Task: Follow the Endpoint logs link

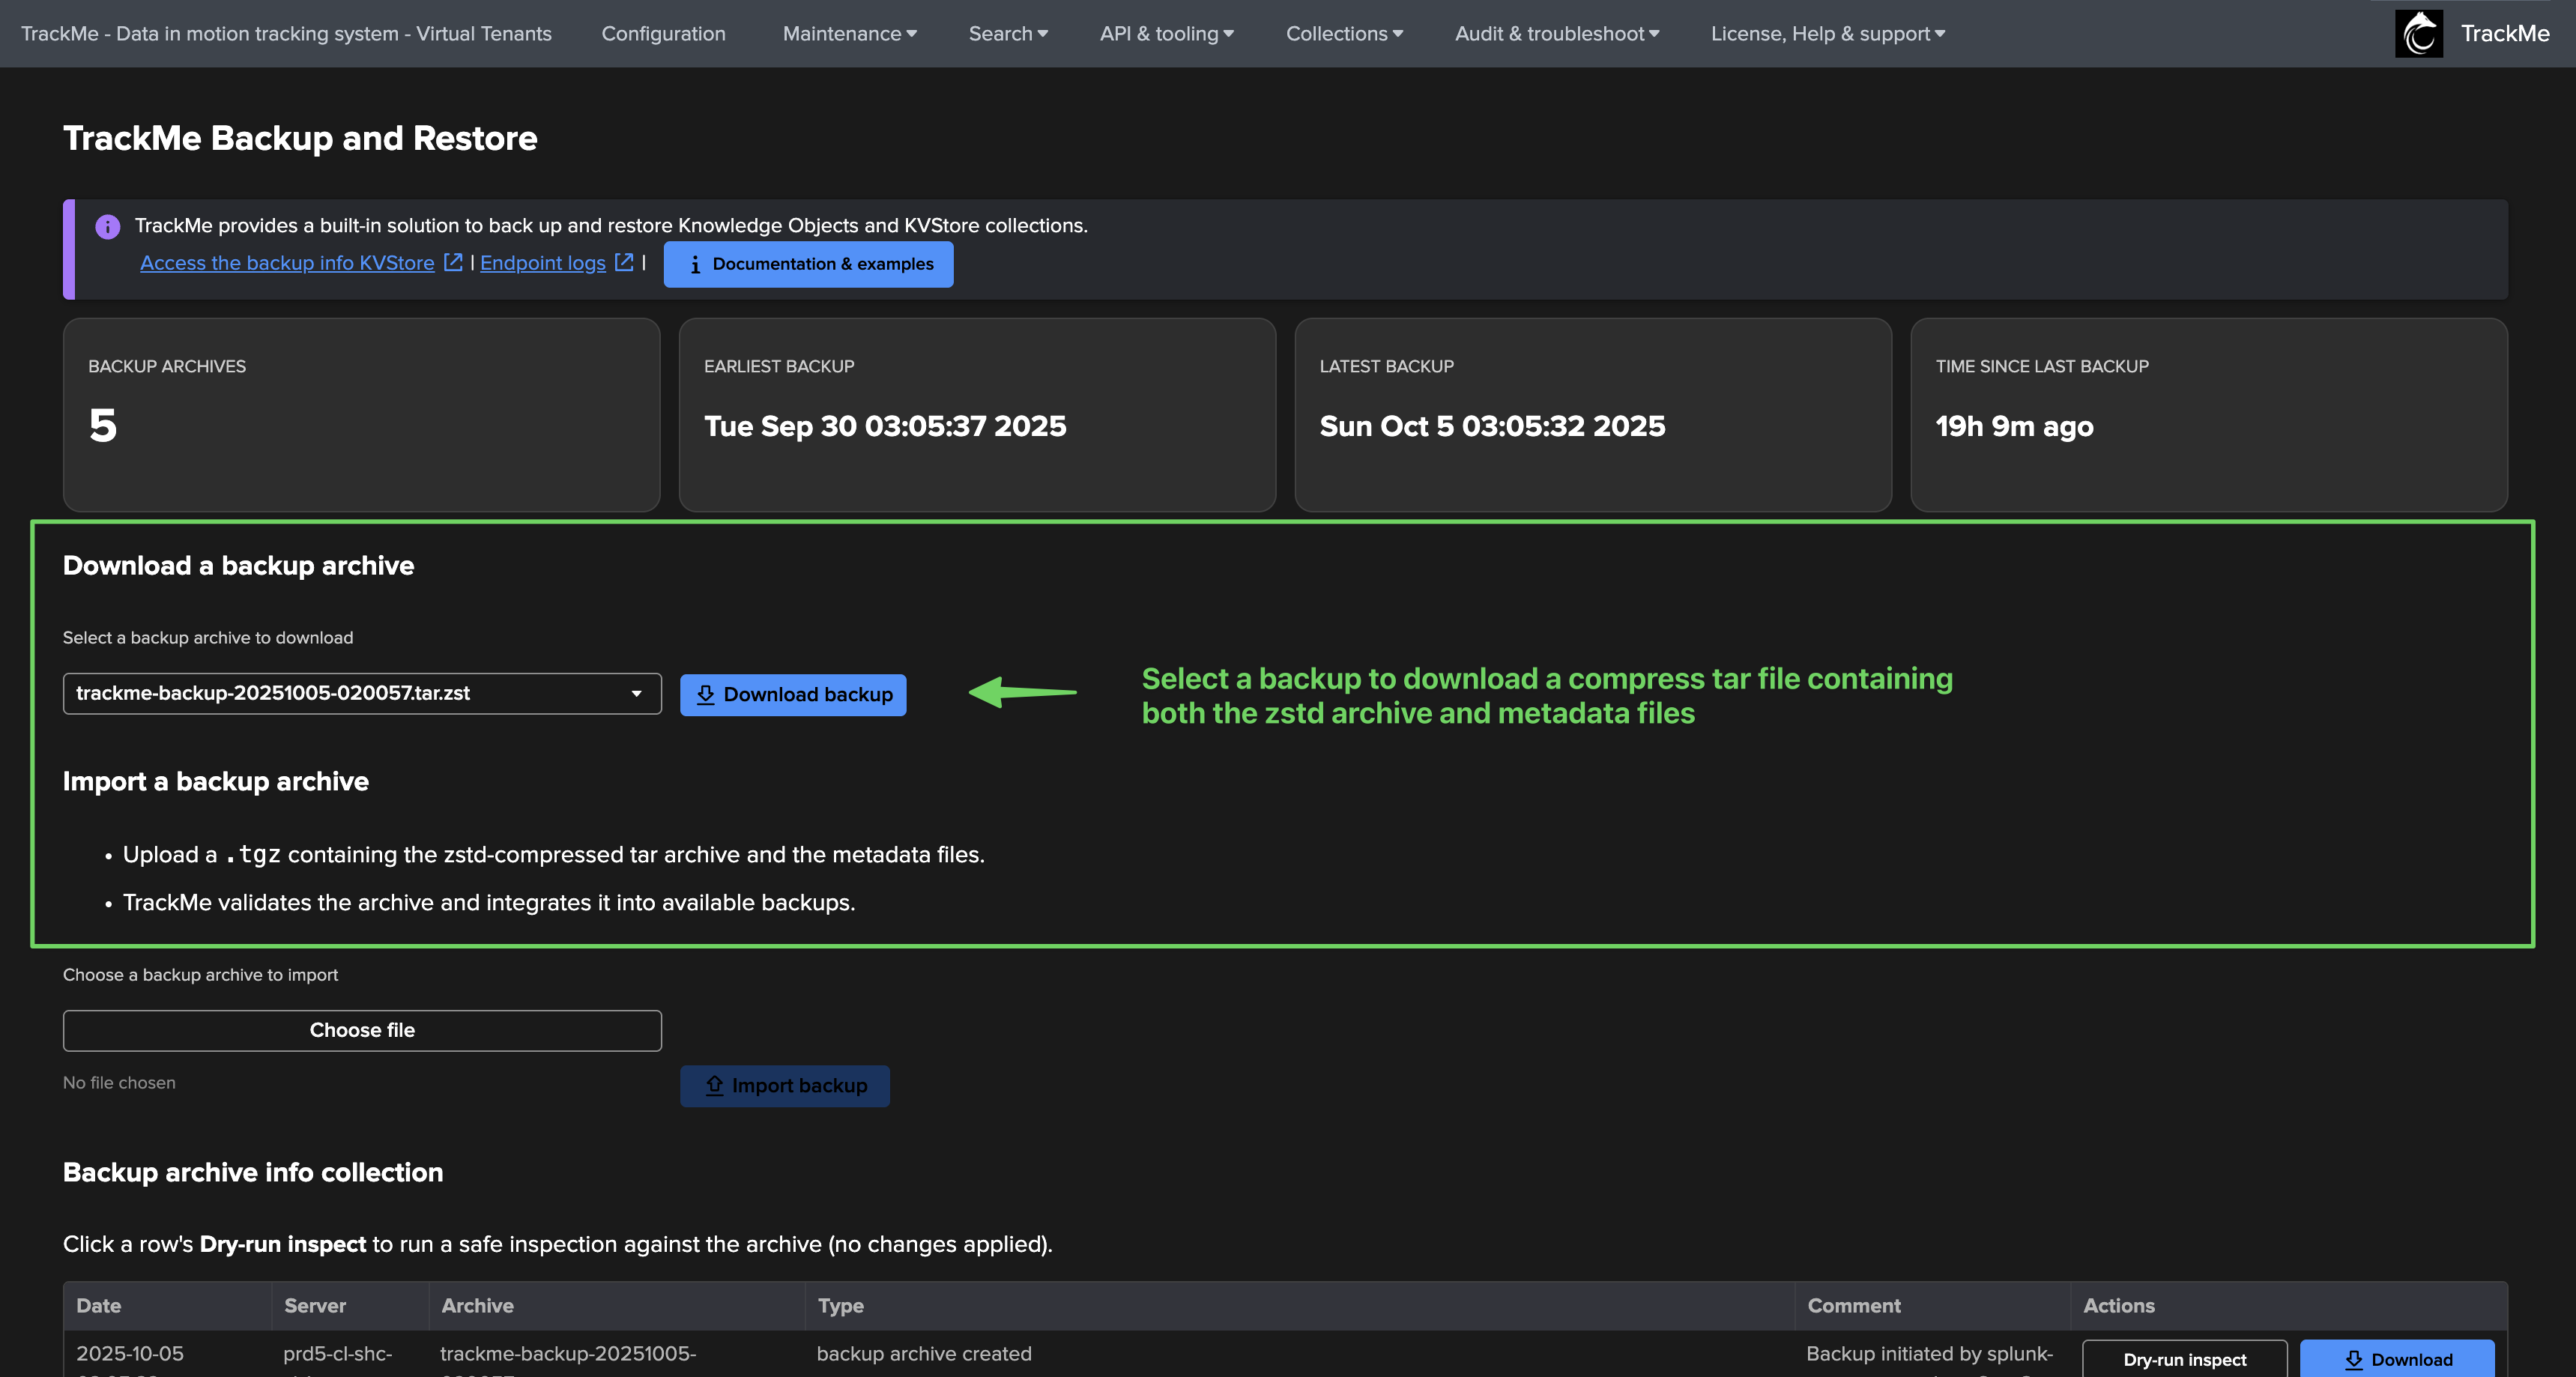Action: [x=543, y=263]
